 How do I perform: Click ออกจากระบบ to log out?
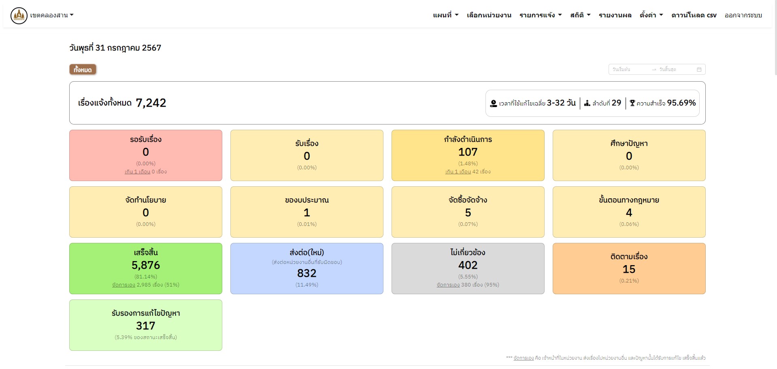[x=743, y=15]
